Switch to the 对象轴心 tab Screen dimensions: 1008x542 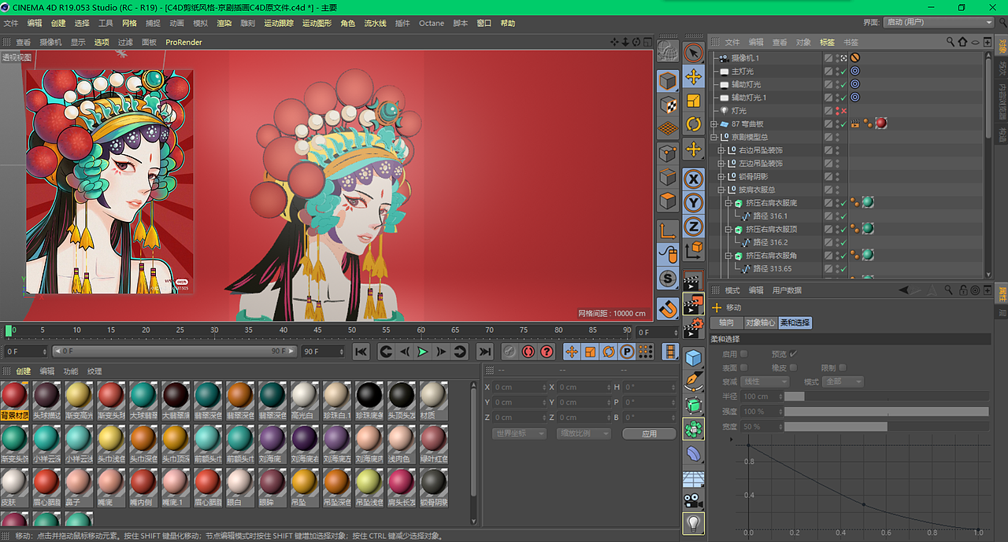pos(761,323)
